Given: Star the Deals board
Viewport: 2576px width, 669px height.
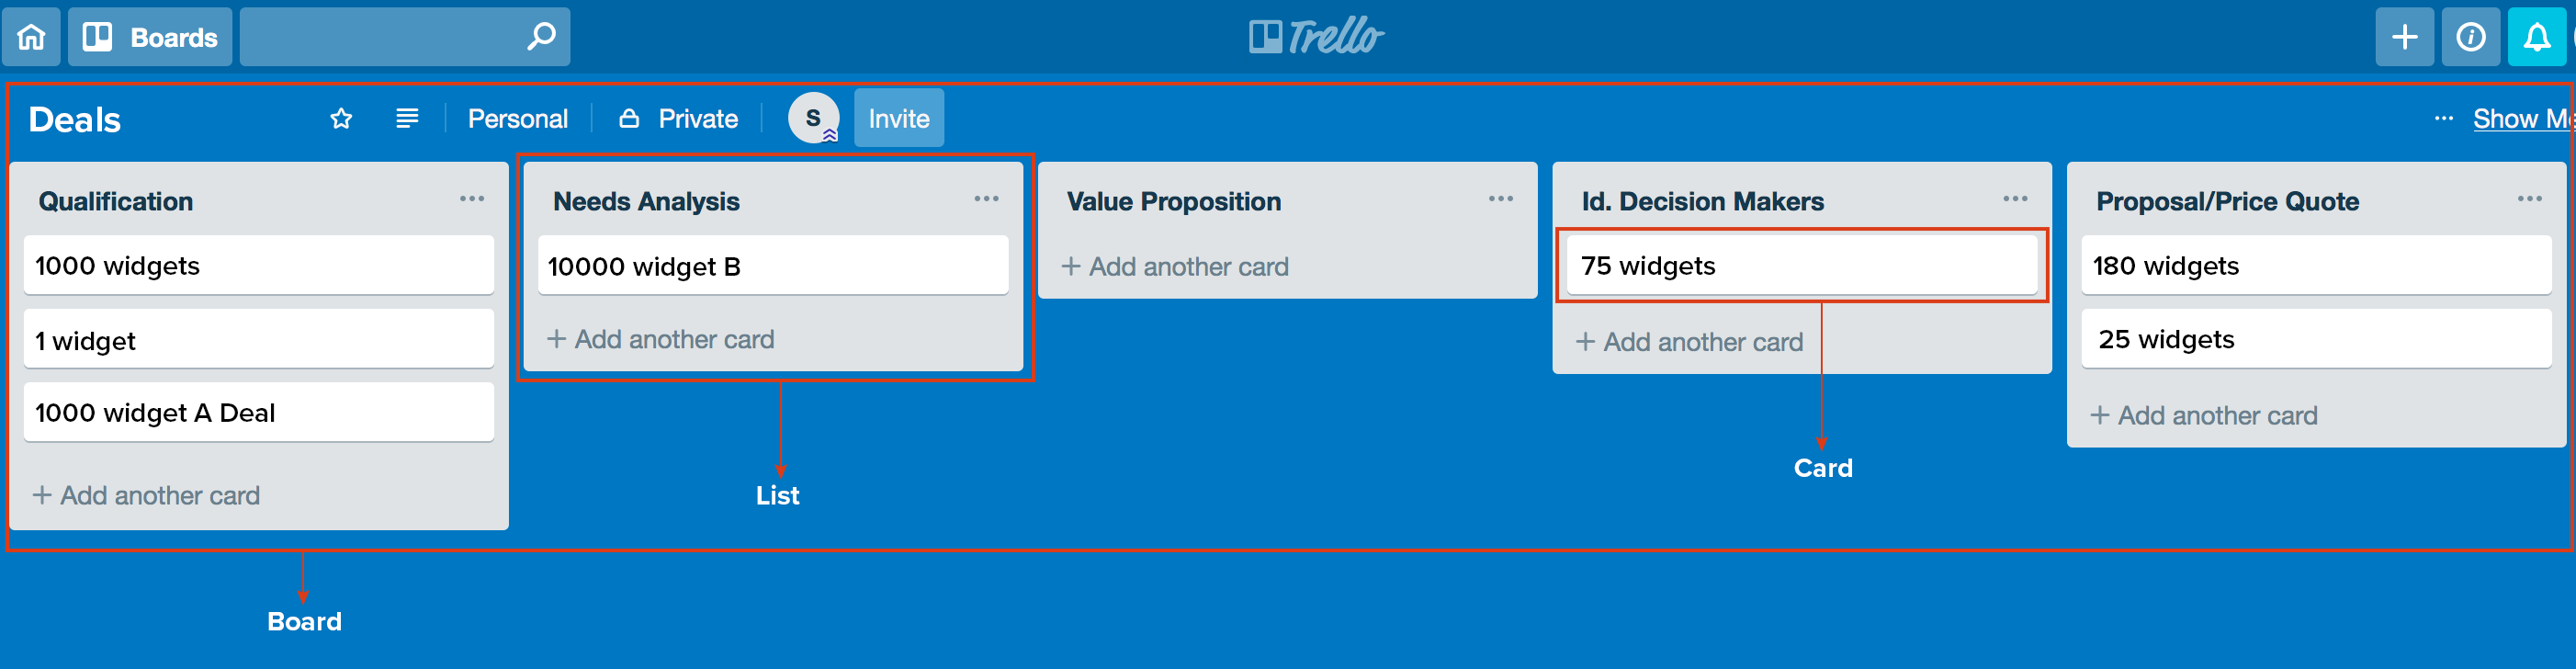Looking at the screenshot, I should (341, 119).
